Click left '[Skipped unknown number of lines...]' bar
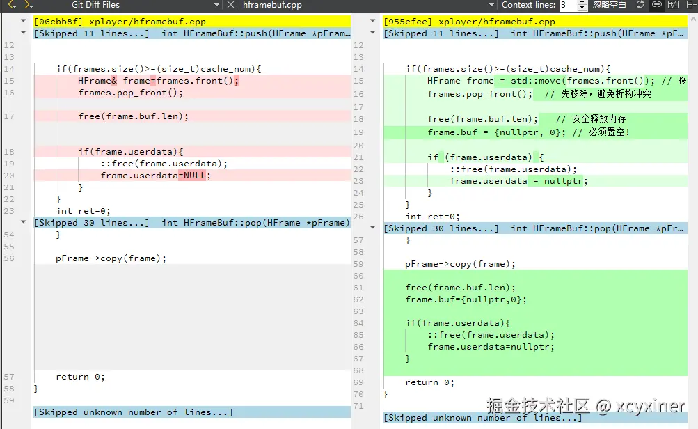 pos(192,412)
